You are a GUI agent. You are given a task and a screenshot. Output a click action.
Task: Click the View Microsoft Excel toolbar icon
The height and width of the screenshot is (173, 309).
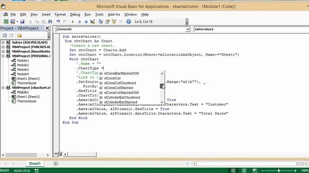pyautogui.click(x=6, y=22)
